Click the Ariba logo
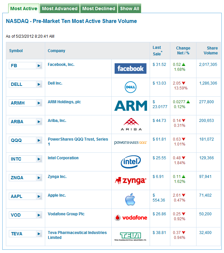The width and height of the screenshot is (224, 253). tap(131, 124)
